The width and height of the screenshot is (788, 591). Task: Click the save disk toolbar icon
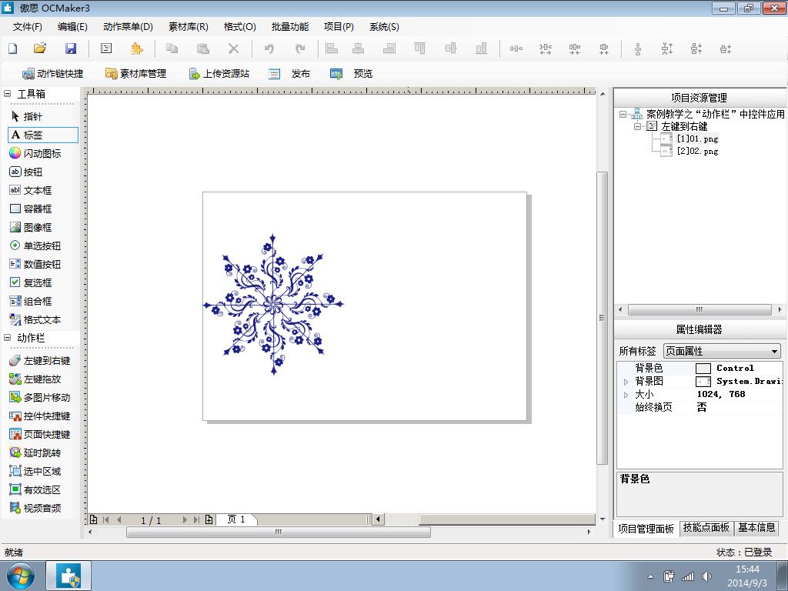click(71, 48)
